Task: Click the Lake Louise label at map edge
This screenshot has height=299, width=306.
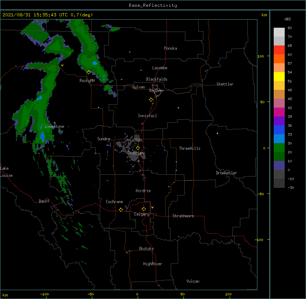Action: point(6,172)
